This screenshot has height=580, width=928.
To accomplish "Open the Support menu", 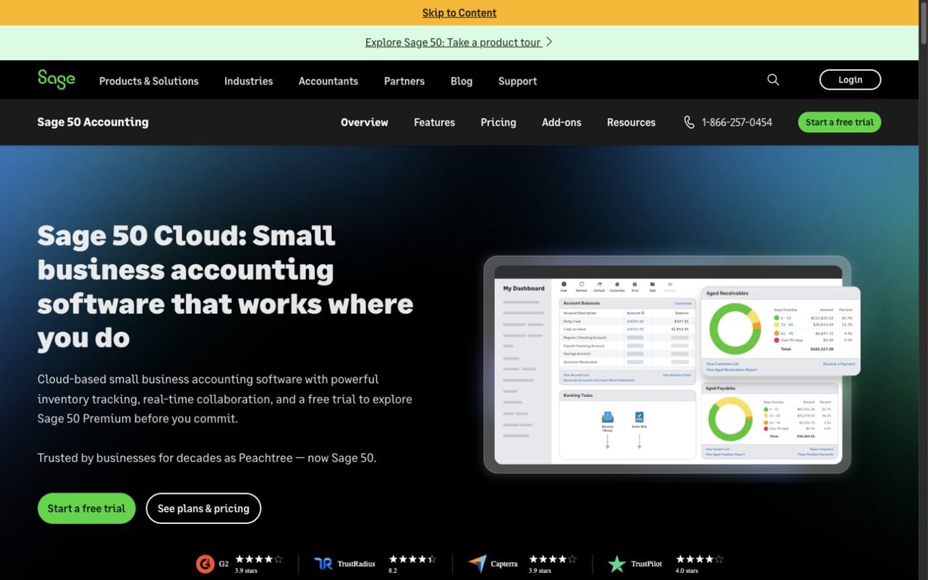I will pos(517,81).
